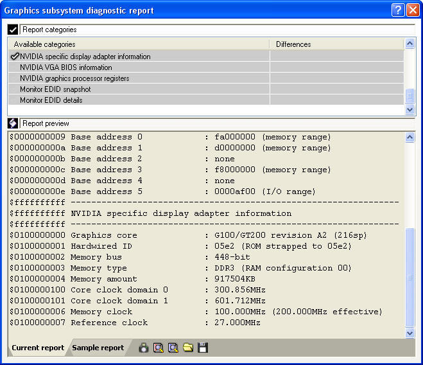The image size is (423, 365).
Task: Click the Differences column header
Action: point(337,44)
